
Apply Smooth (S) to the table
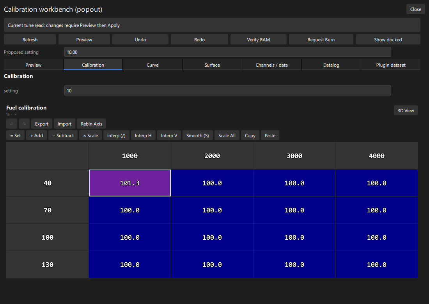click(198, 136)
